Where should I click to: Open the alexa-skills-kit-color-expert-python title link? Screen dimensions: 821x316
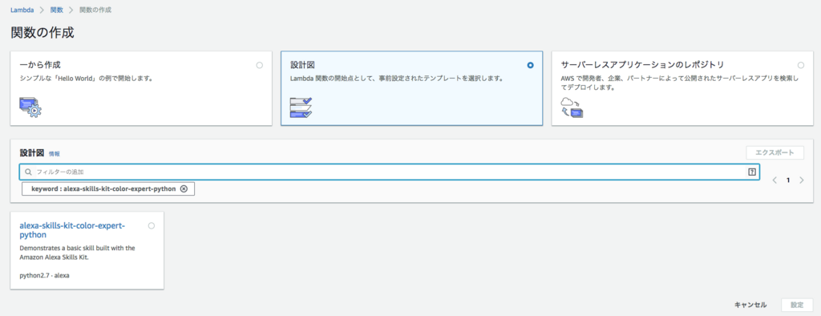72,230
